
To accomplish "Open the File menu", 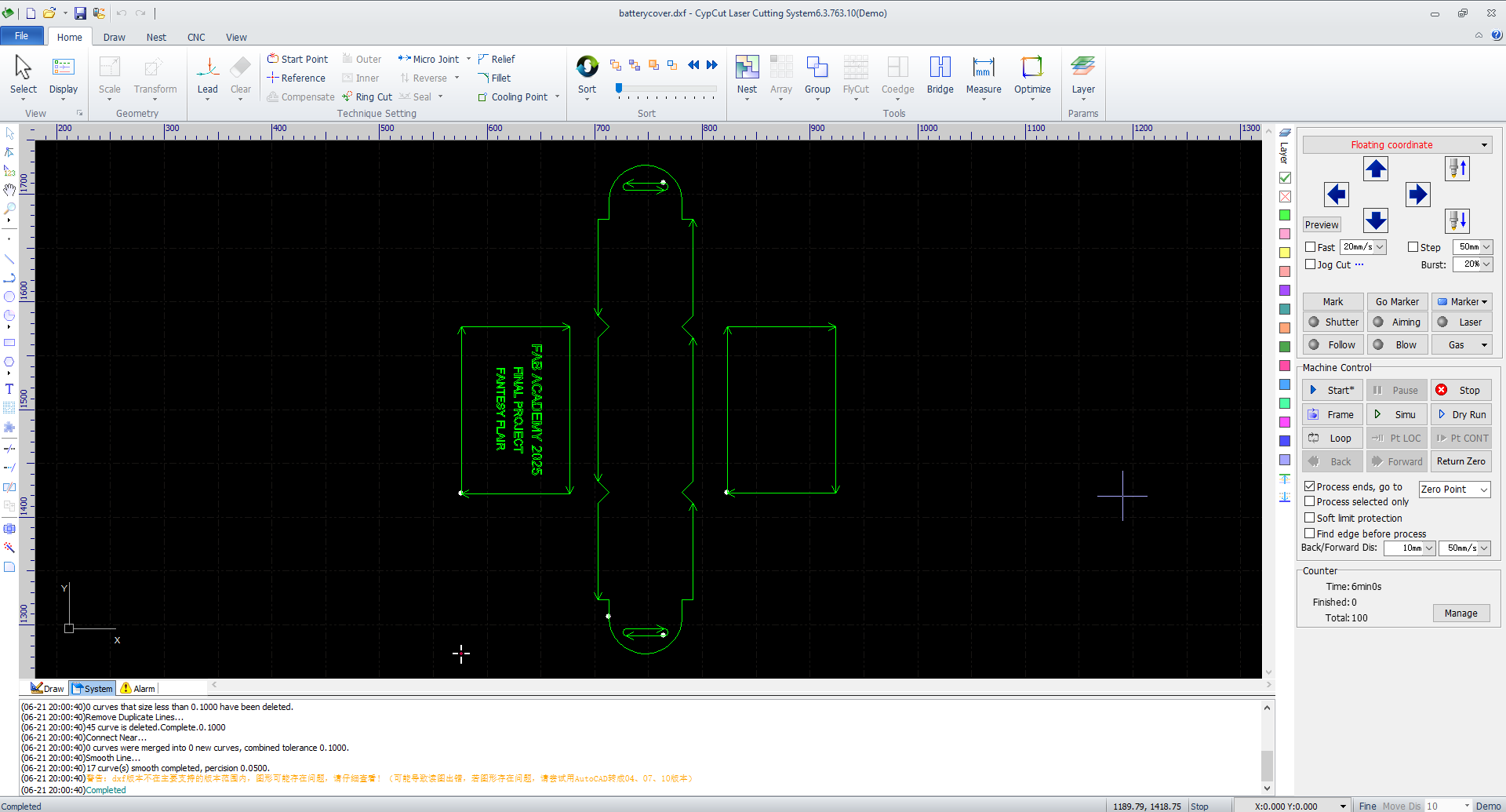I will coord(22,36).
